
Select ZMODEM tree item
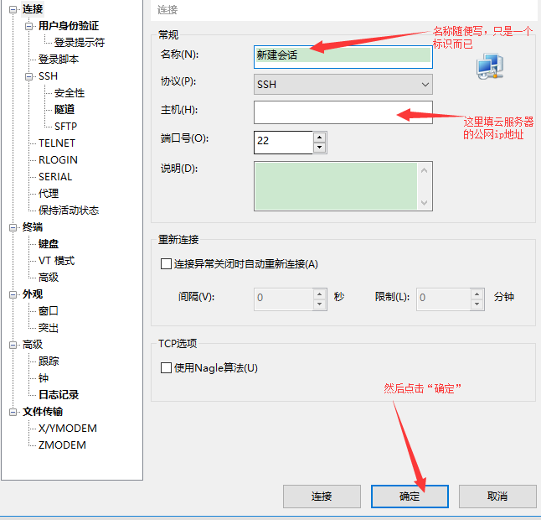(x=62, y=445)
